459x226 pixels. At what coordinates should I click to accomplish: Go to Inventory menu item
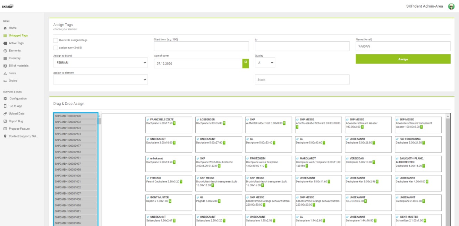(15, 58)
